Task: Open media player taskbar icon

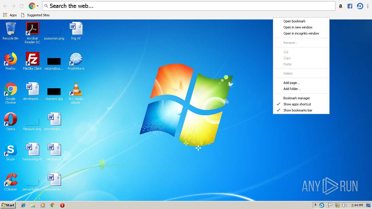Action: pos(43,205)
